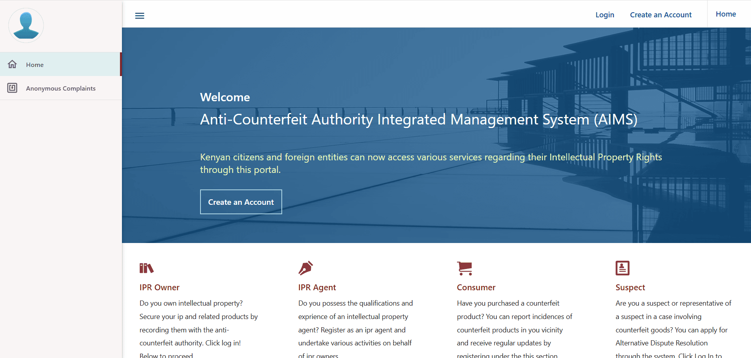Viewport: 751px width, 358px height.
Task: Click the Welcome heading text
Action: (x=225, y=97)
